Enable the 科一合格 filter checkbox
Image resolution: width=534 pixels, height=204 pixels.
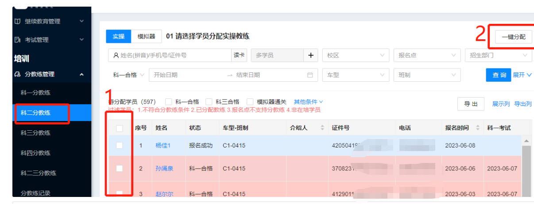click(x=169, y=102)
